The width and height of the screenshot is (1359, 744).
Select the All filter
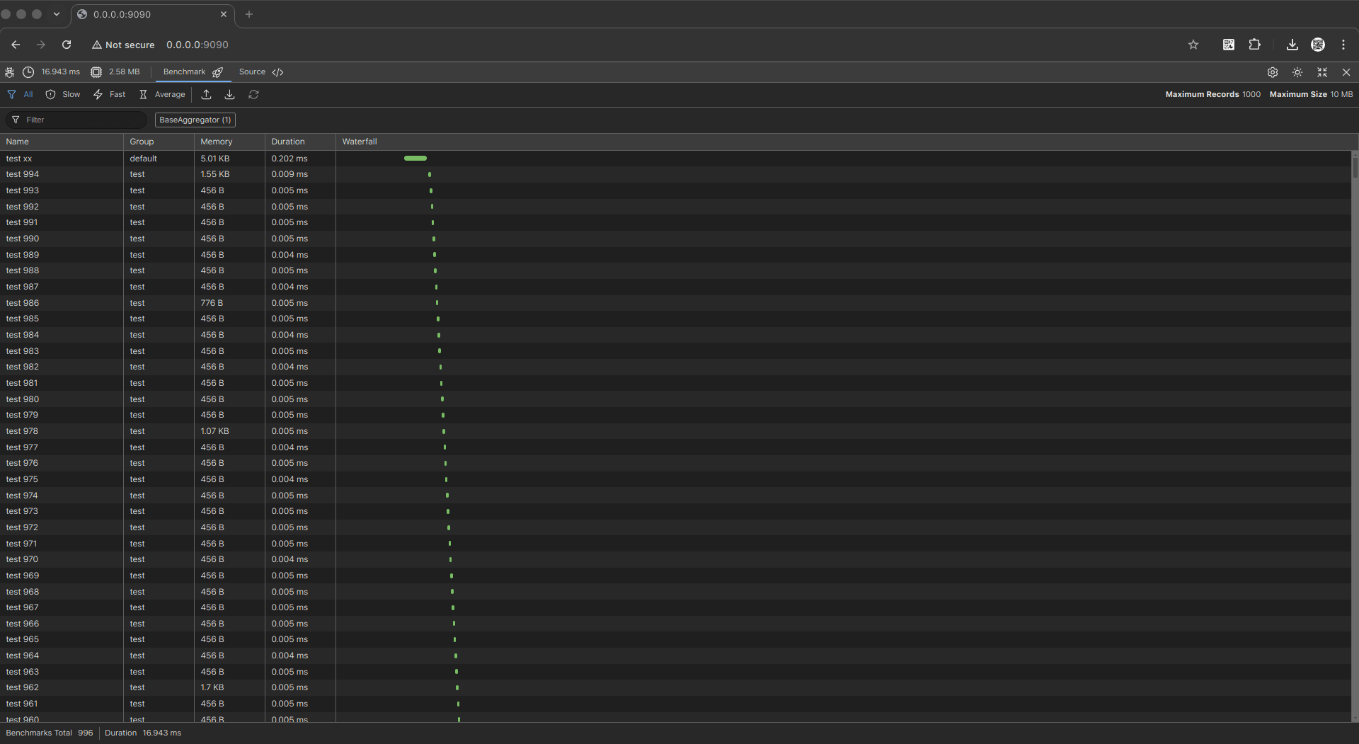21,94
